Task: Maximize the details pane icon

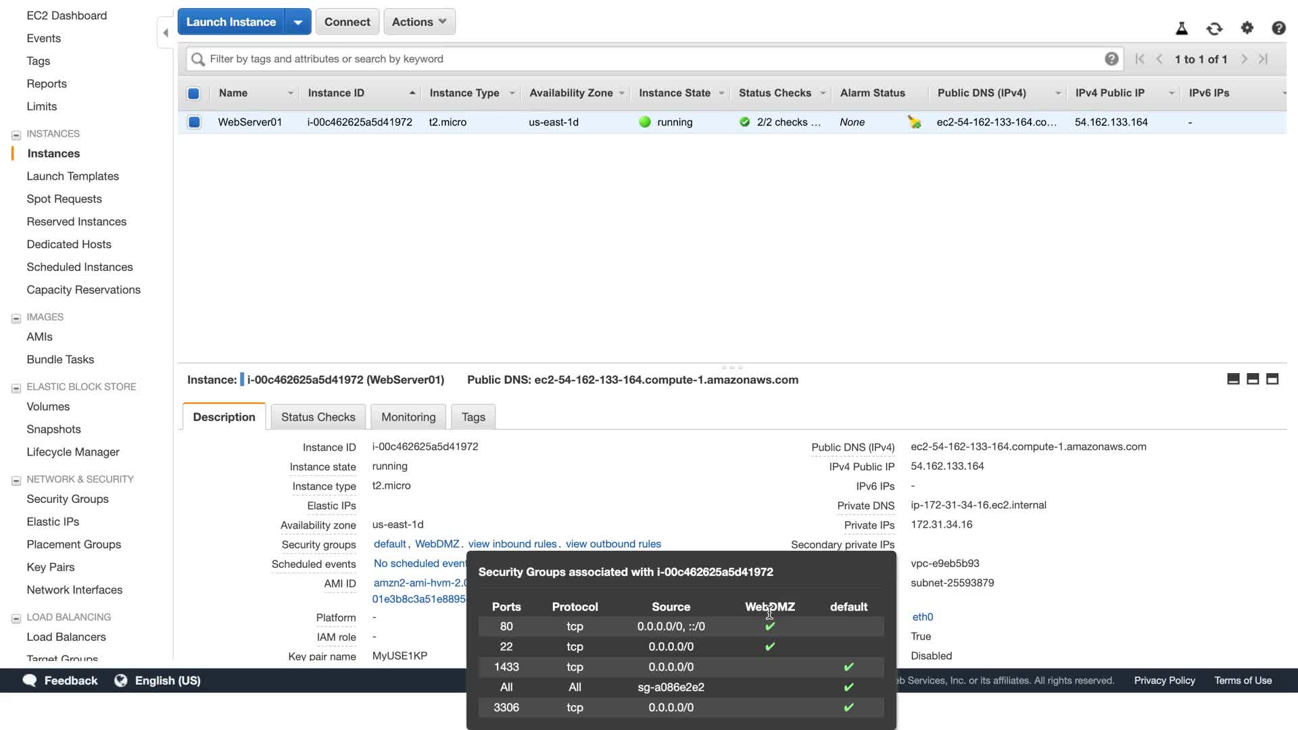Action: 1272,379
